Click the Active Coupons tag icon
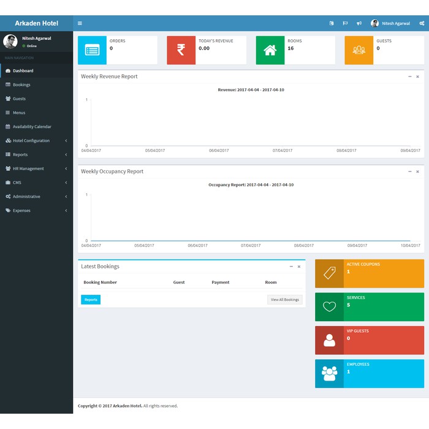The width and height of the screenshot is (429, 429). click(x=330, y=273)
